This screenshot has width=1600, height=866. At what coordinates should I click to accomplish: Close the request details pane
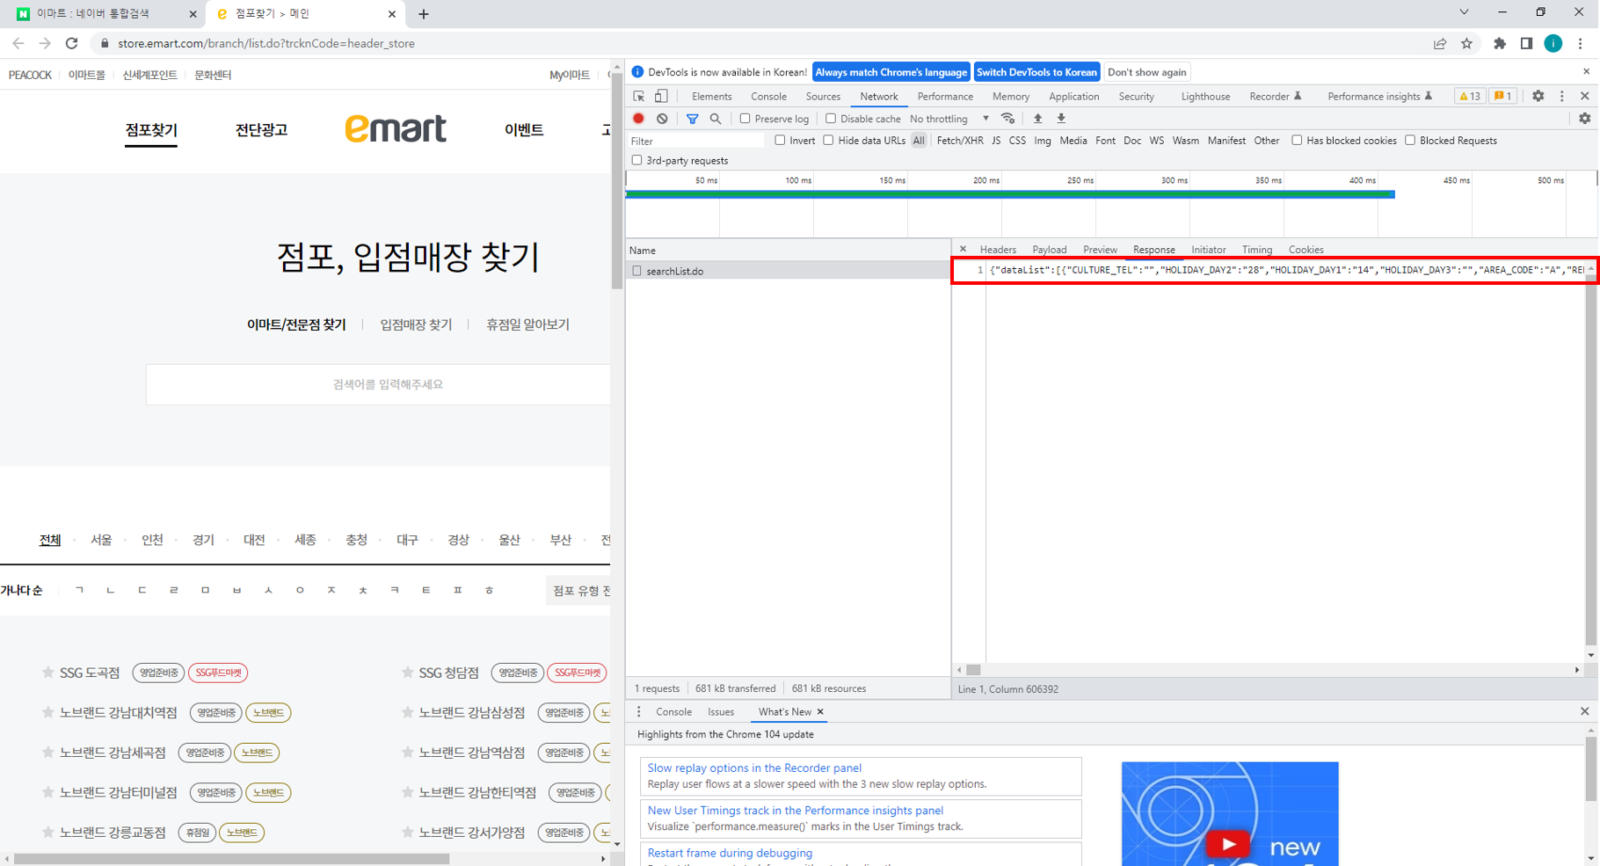tap(964, 249)
